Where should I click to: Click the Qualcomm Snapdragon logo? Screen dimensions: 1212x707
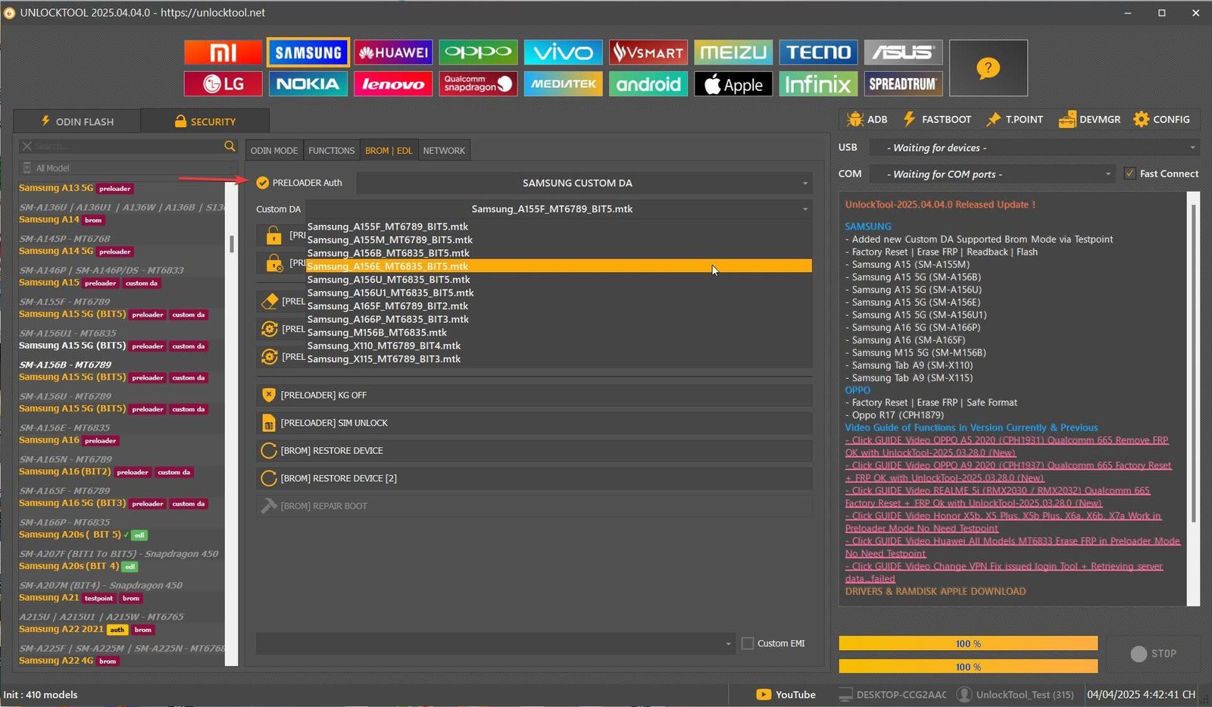[478, 84]
